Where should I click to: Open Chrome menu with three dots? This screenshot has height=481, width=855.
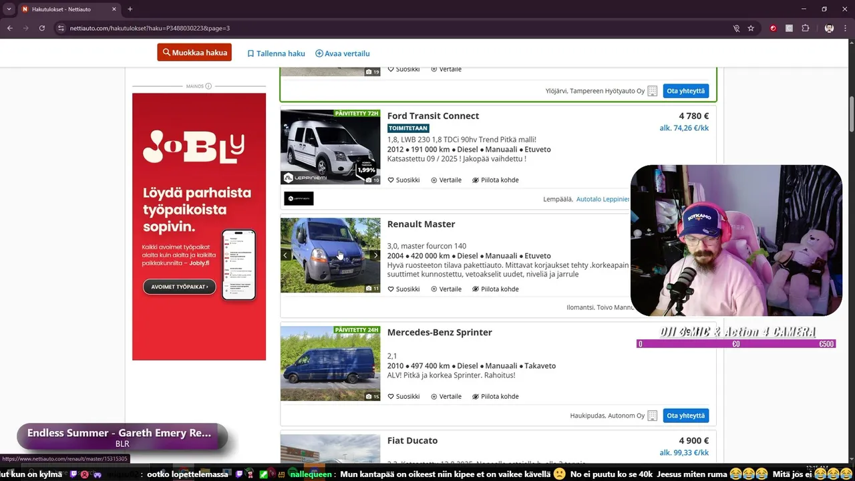(x=845, y=28)
